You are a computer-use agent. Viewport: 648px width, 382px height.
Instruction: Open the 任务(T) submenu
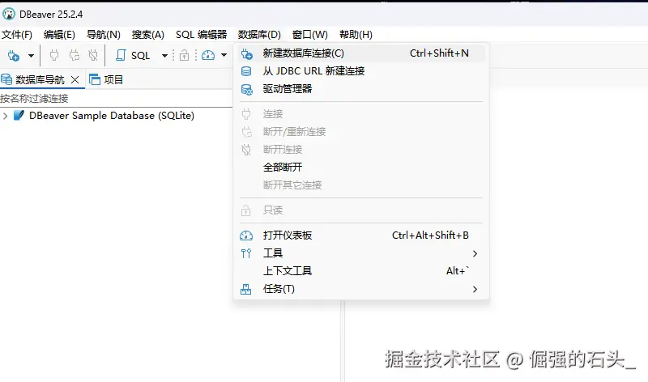360,289
